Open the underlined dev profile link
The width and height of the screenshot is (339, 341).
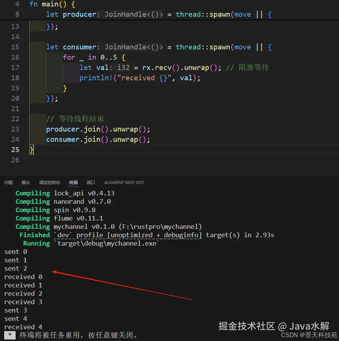point(128,235)
